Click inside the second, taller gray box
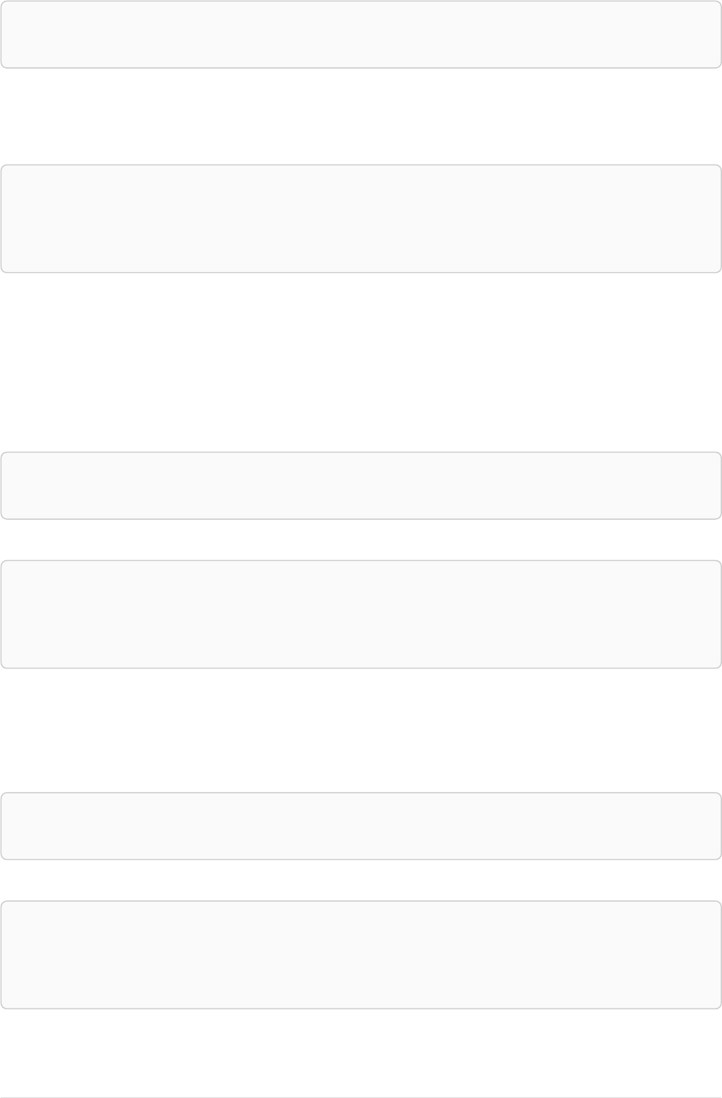This screenshot has height=1098, width=722. point(361,219)
